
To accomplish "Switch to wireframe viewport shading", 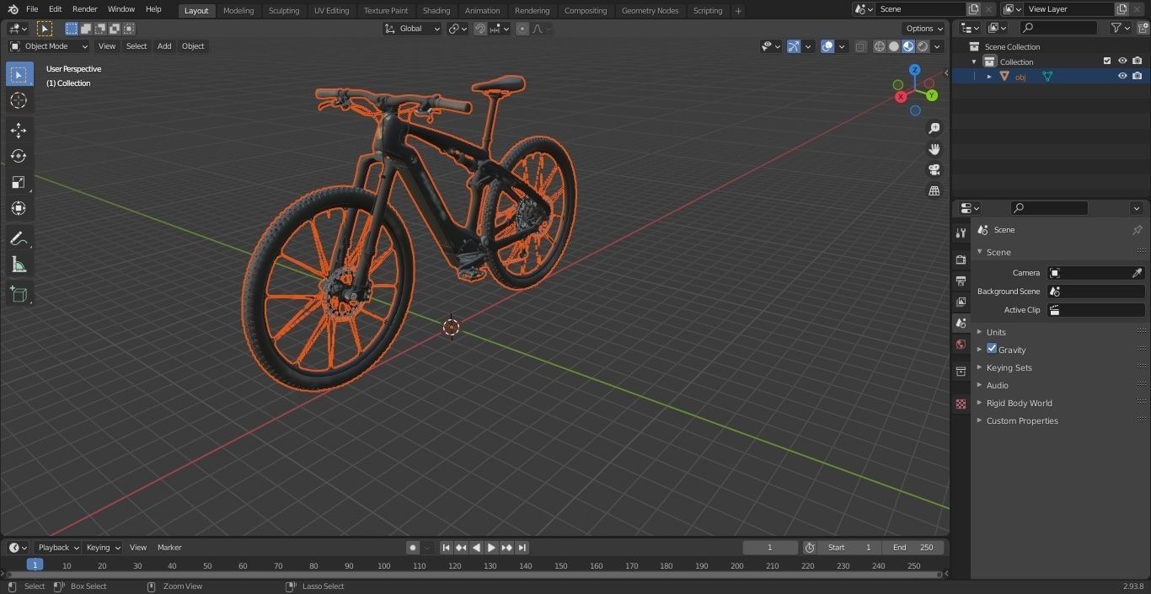I will click(880, 46).
